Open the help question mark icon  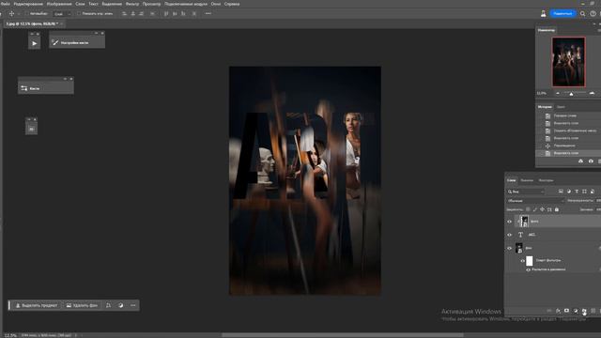pyautogui.click(x=593, y=13)
